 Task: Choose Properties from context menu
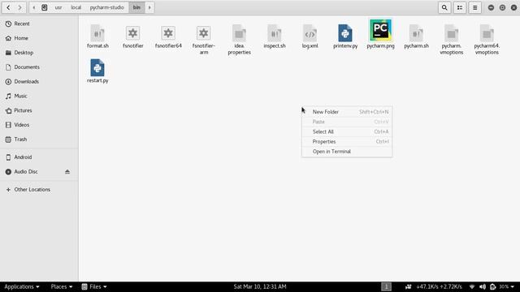click(347, 142)
